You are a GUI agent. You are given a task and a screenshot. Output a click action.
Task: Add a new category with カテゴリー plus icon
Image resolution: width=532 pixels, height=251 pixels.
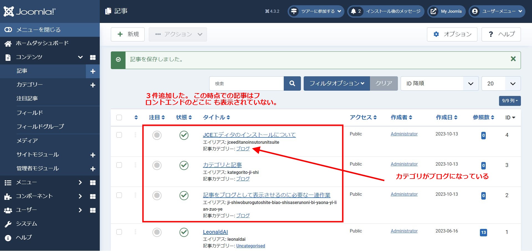[x=93, y=85]
